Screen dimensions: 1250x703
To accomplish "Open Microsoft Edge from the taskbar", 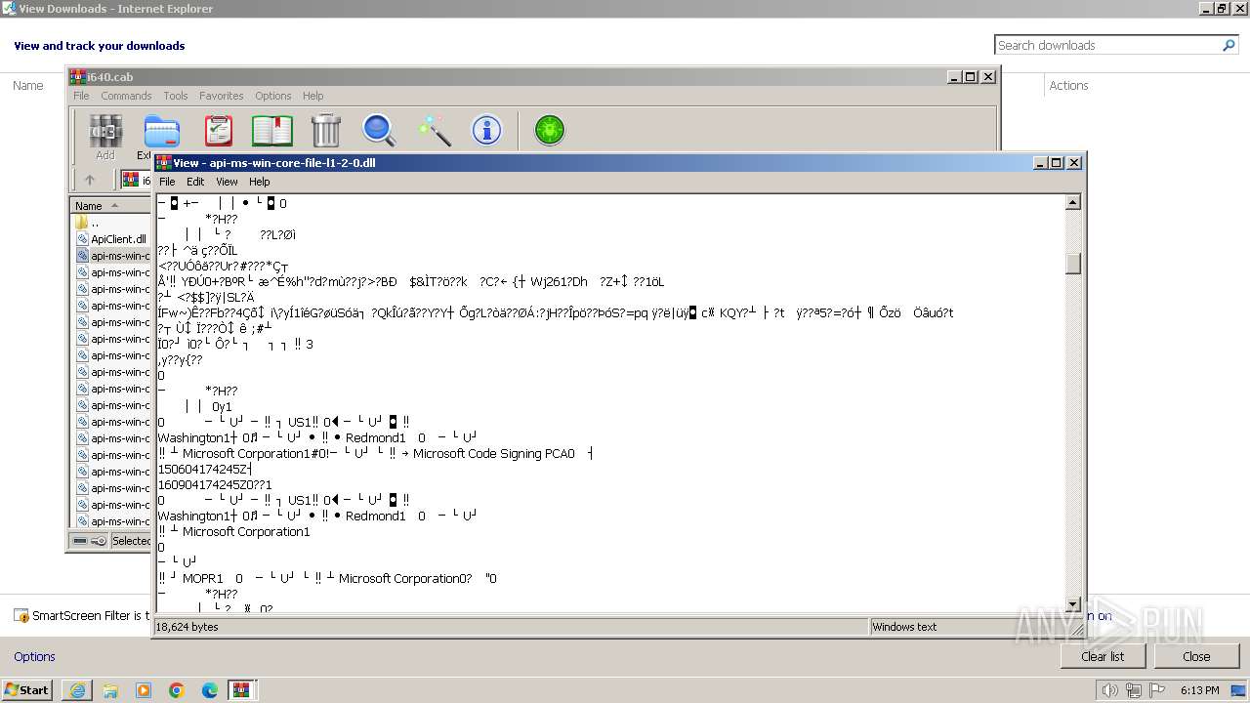I will 210,690.
